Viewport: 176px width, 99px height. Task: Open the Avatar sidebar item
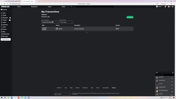(4, 22)
